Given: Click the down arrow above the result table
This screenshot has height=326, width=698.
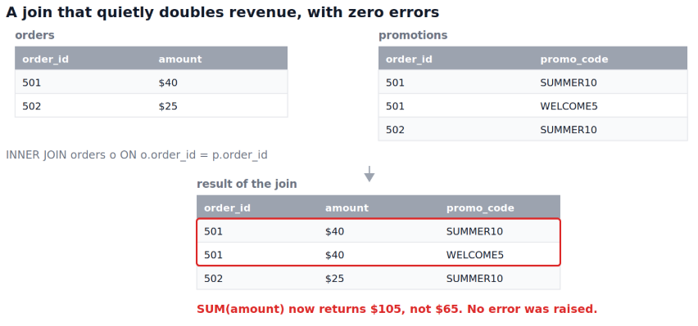Looking at the screenshot, I should point(369,174).
